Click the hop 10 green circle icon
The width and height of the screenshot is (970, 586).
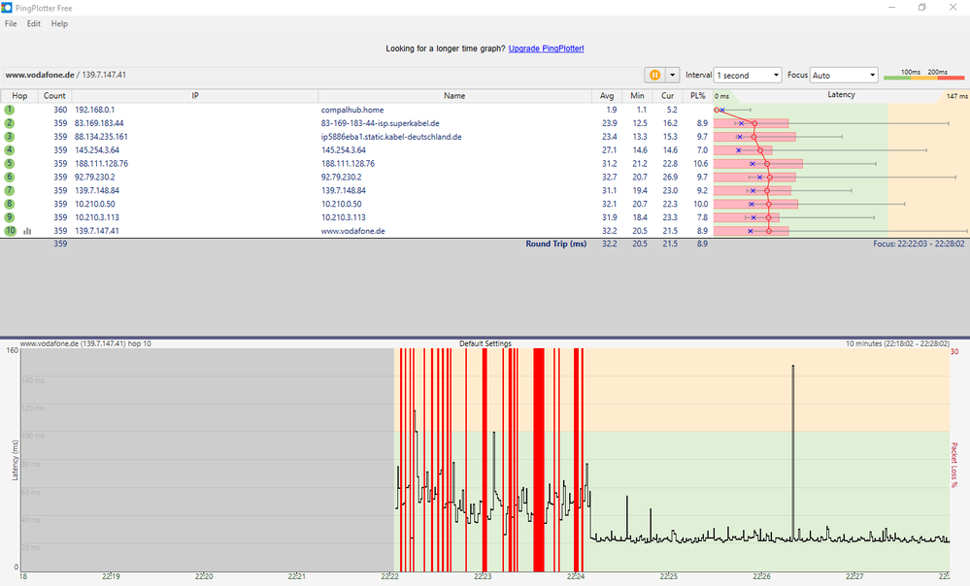coord(10,231)
